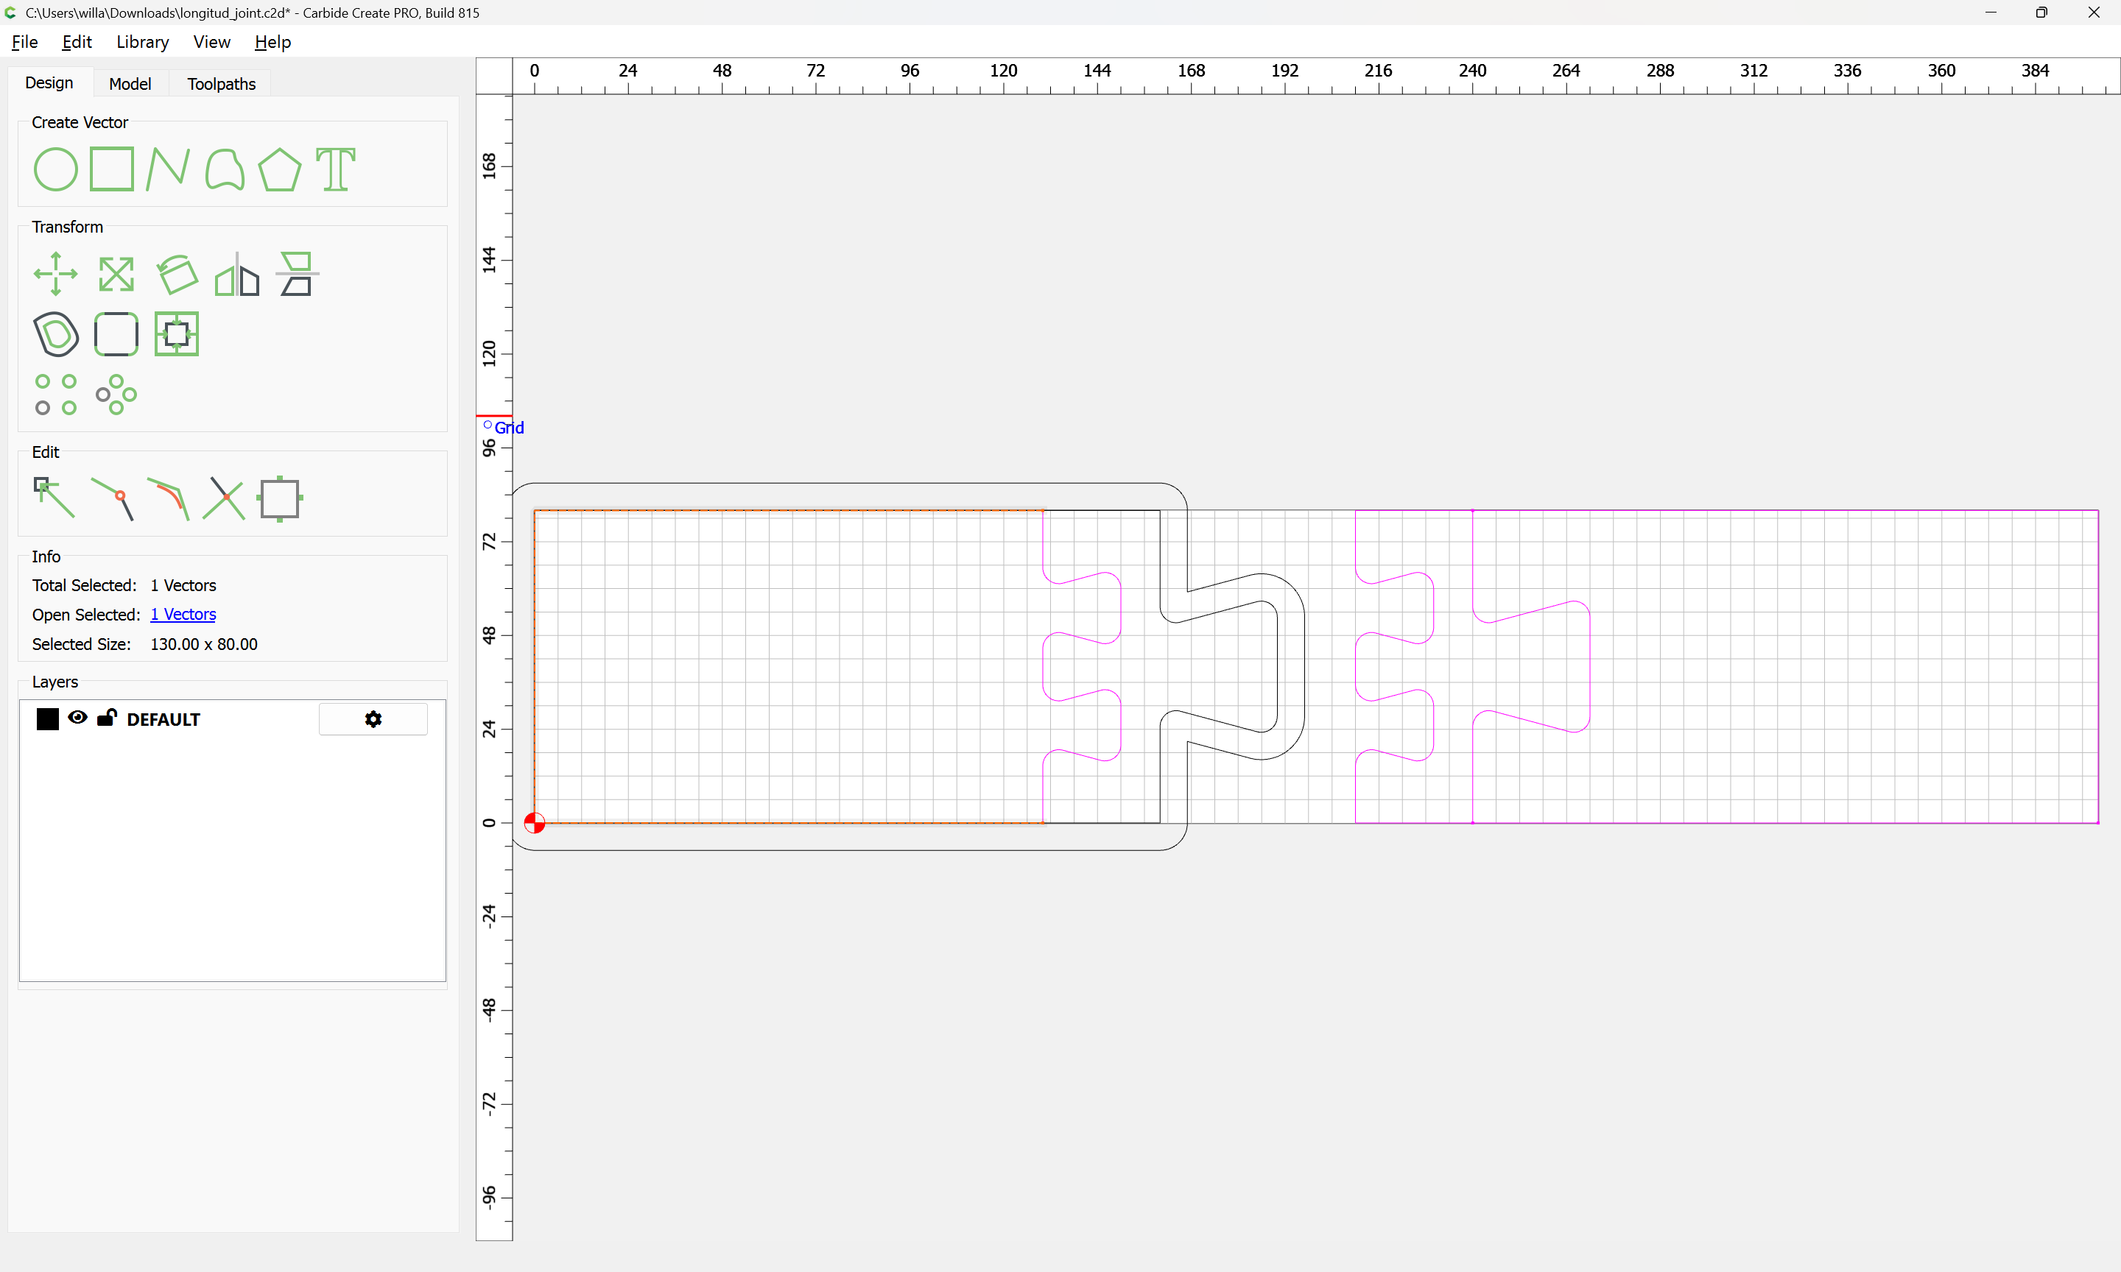Open DEFAULT layer settings gear

373,719
